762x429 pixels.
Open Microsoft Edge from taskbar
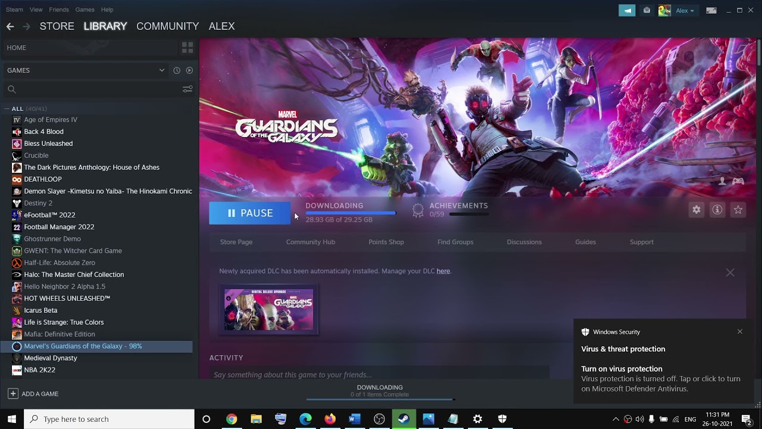coord(305,419)
